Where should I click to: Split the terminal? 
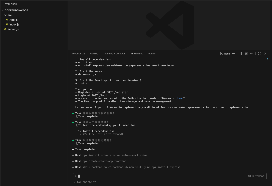point(241,54)
